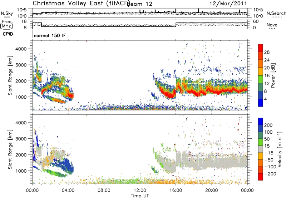Click the '4000' tick of the power panel
This screenshot has height=198, width=286.
pos(21,49)
